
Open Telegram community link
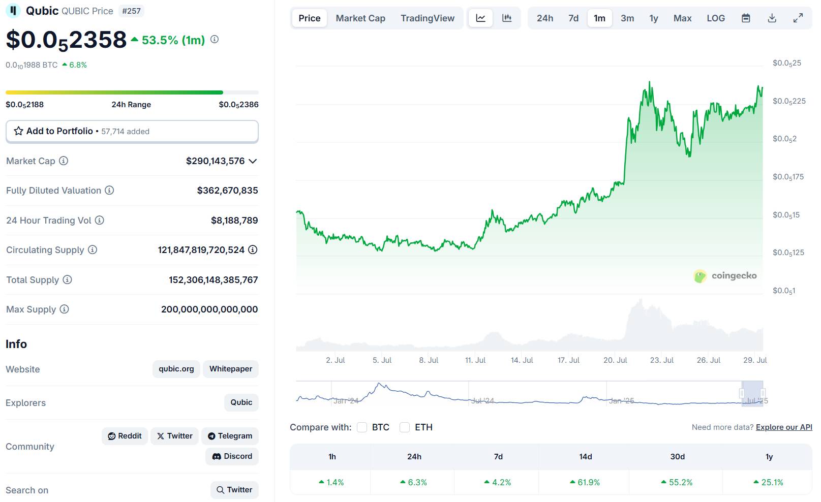pyautogui.click(x=230, y=436)
